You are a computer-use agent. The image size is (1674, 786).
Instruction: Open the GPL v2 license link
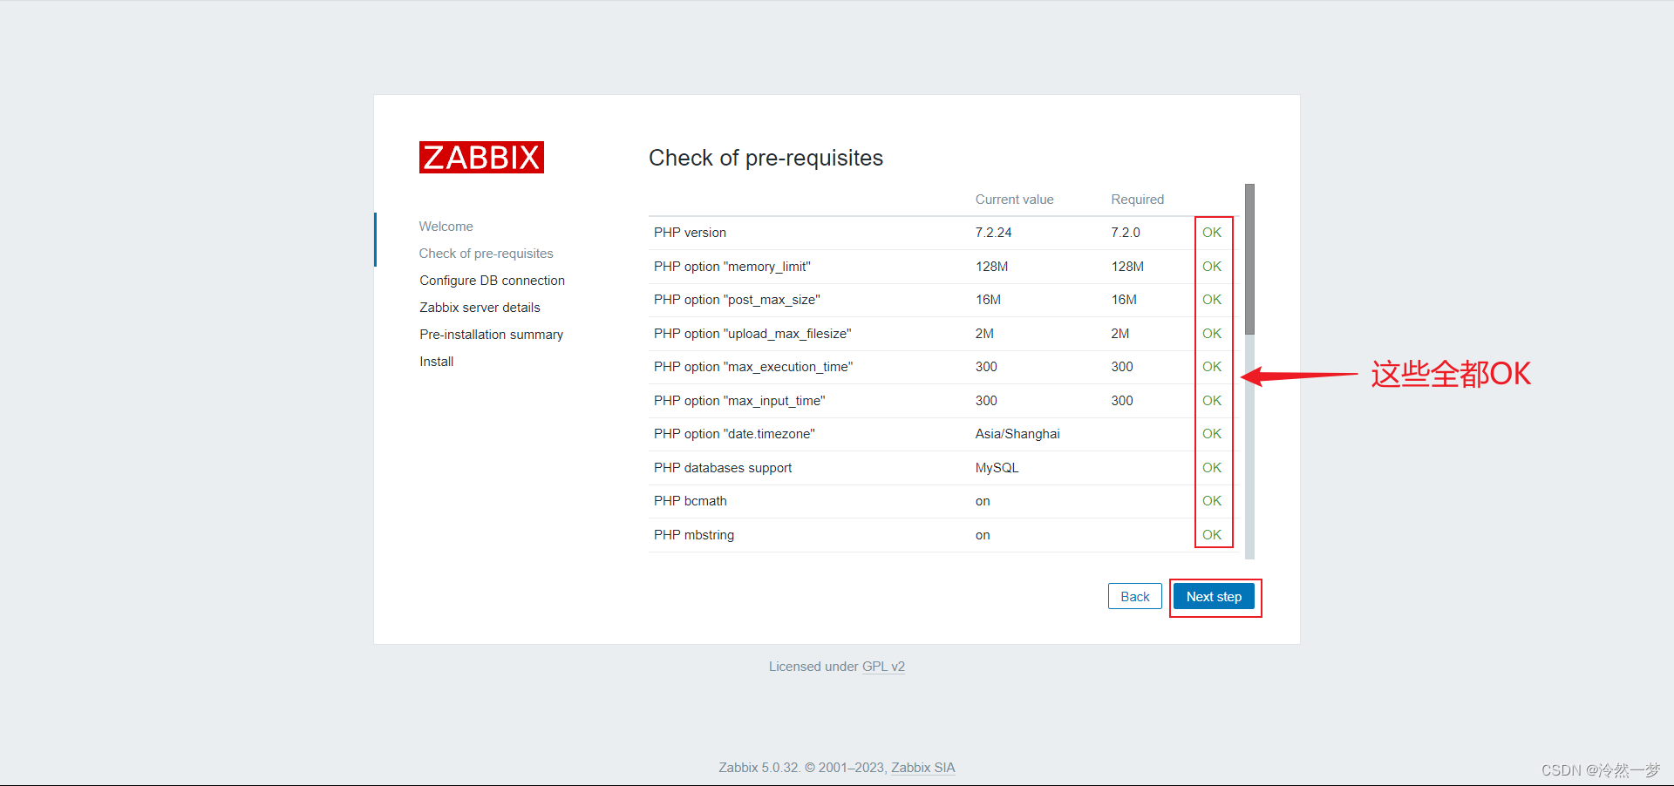[883, 667]
